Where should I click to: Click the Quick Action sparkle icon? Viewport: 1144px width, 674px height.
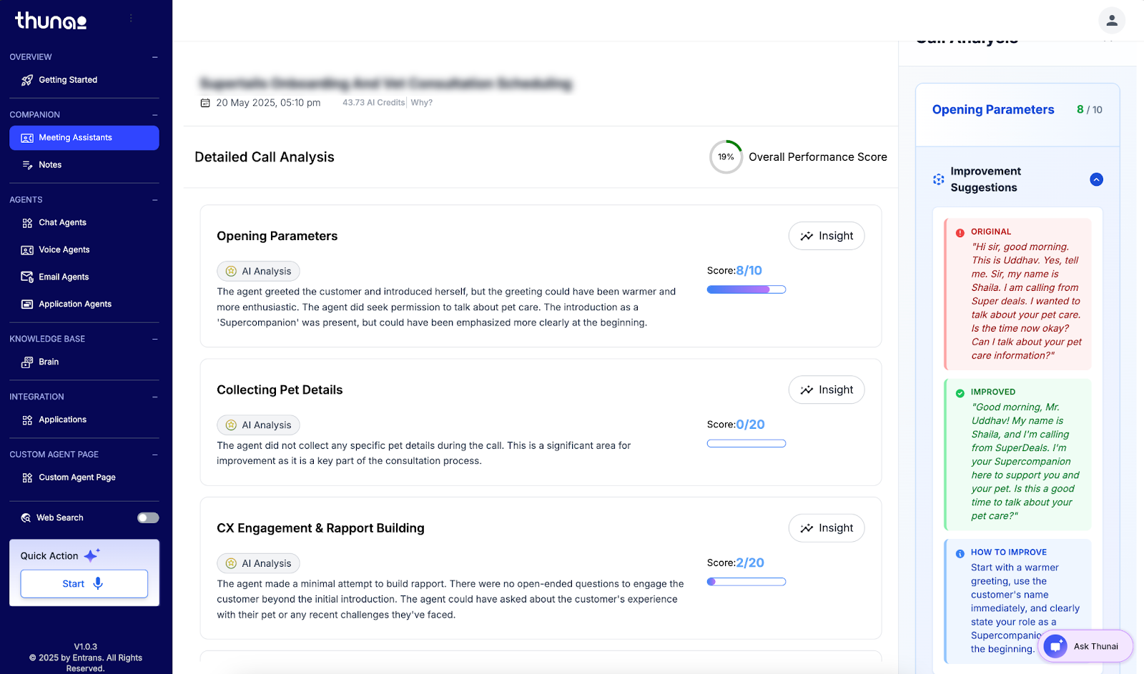[x=92, y=555]
